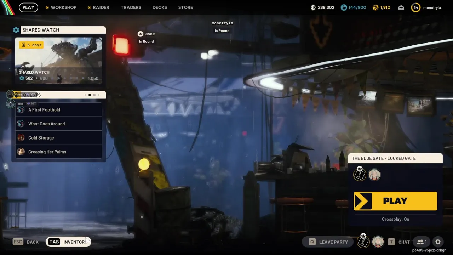Click the T key chat icon
The image size is (453, 255).
pos(391,242)
